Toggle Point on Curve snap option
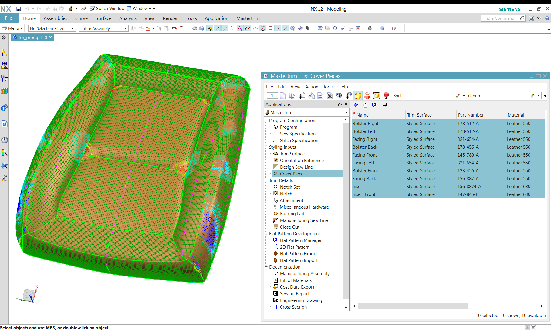 coord(286,28)
